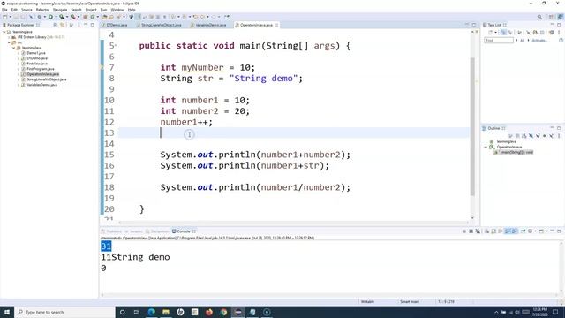Screen dimensions: 565x318
Task: Select the Console tab
Action: 184,231
